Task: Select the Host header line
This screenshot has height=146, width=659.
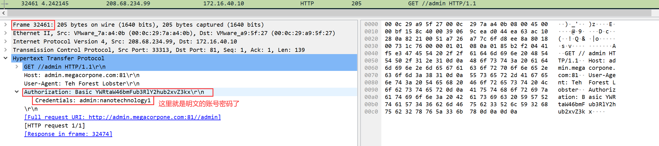Action: coord(81,75)
